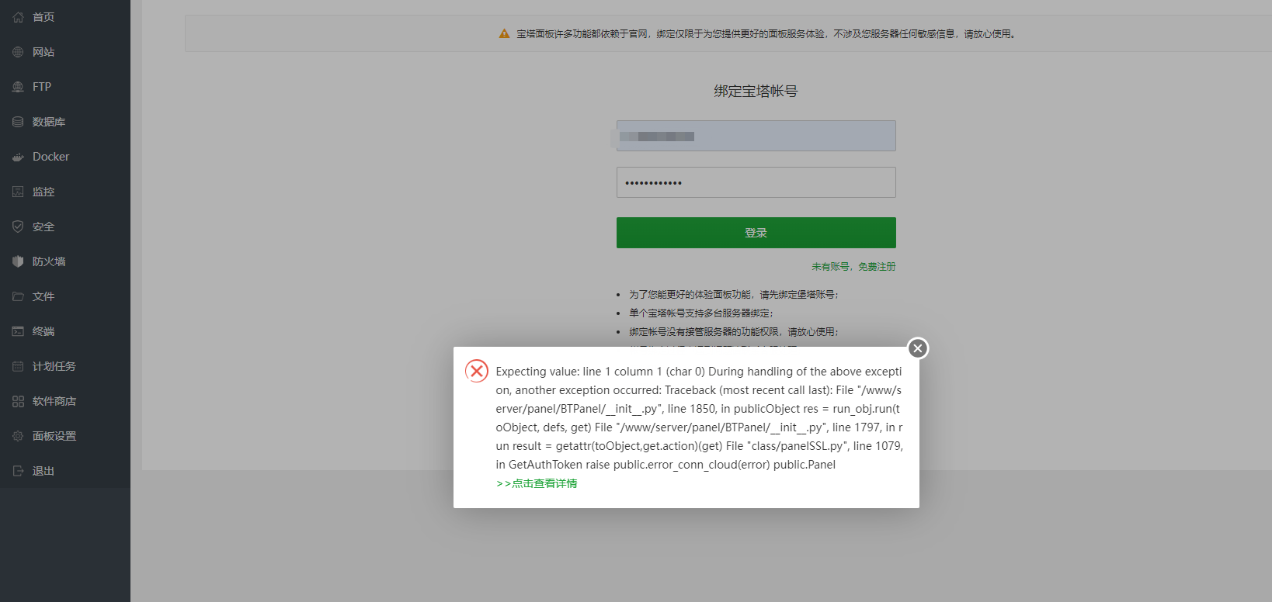Open the Docker menu item
This screenshot has height=602, width=1272.
65,157
